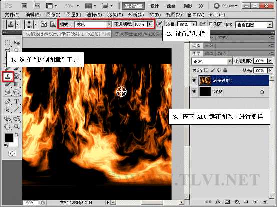
Task: Select the 3D Object Rotate tool
Action: pos(7,118)
